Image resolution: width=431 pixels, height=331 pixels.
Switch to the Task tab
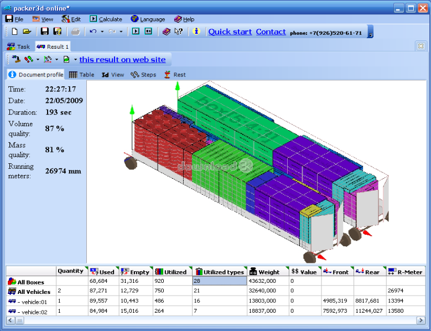19,46
